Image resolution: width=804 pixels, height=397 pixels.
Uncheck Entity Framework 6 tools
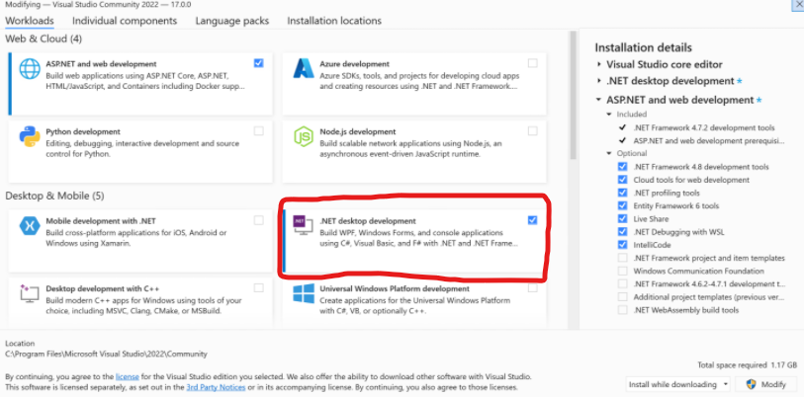tap(622, 205)
